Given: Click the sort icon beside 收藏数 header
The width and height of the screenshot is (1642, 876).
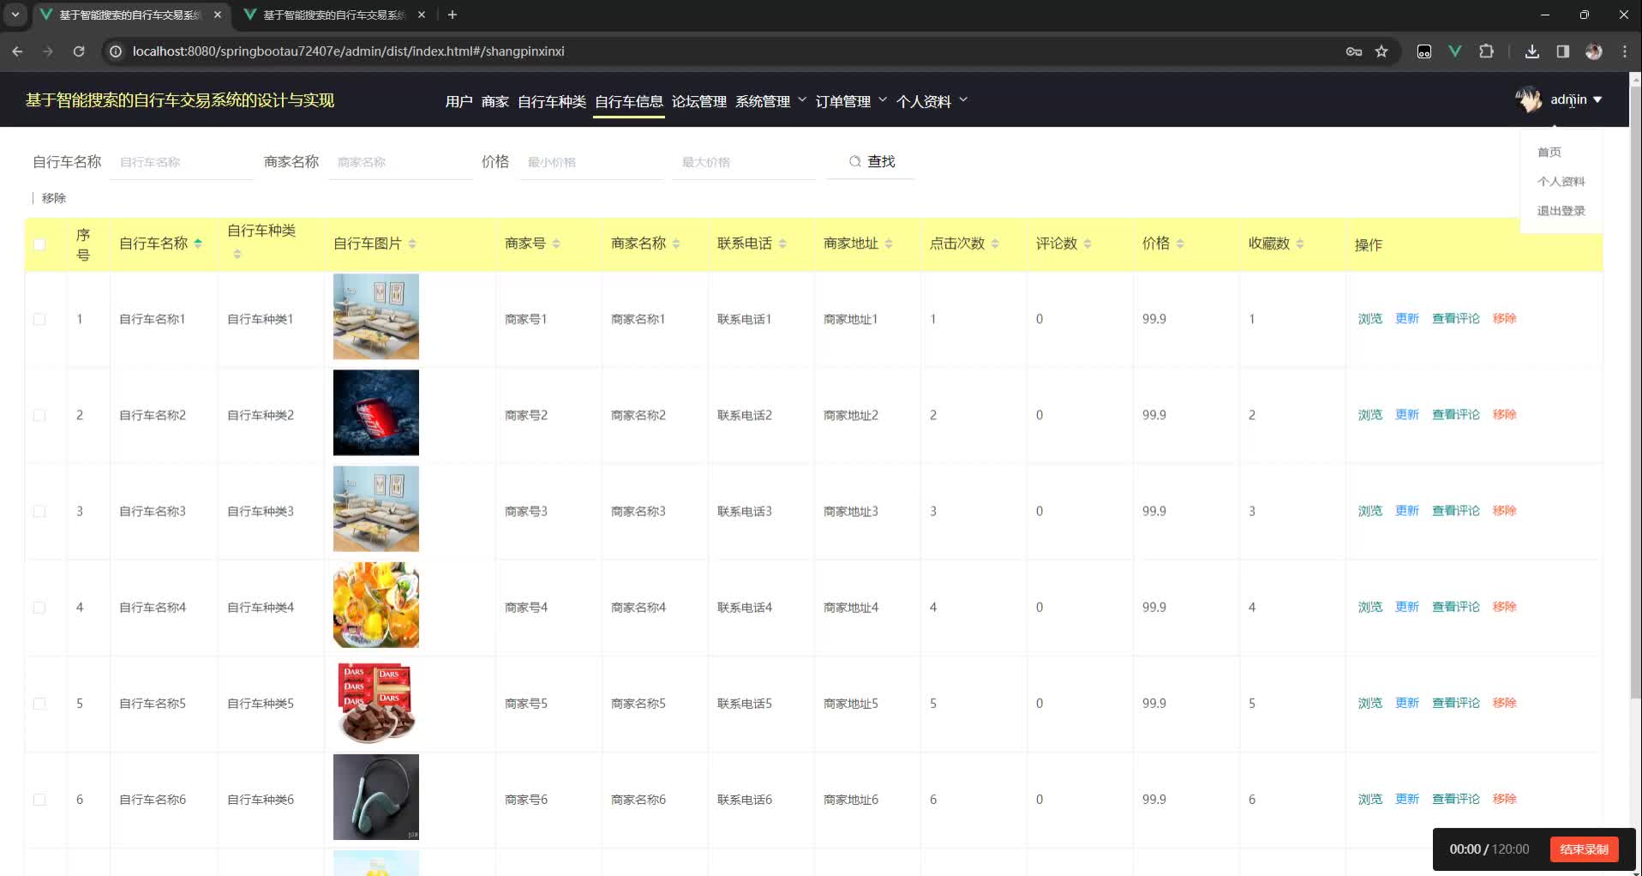Looking at the screenshot, I should click(1300, 244).
